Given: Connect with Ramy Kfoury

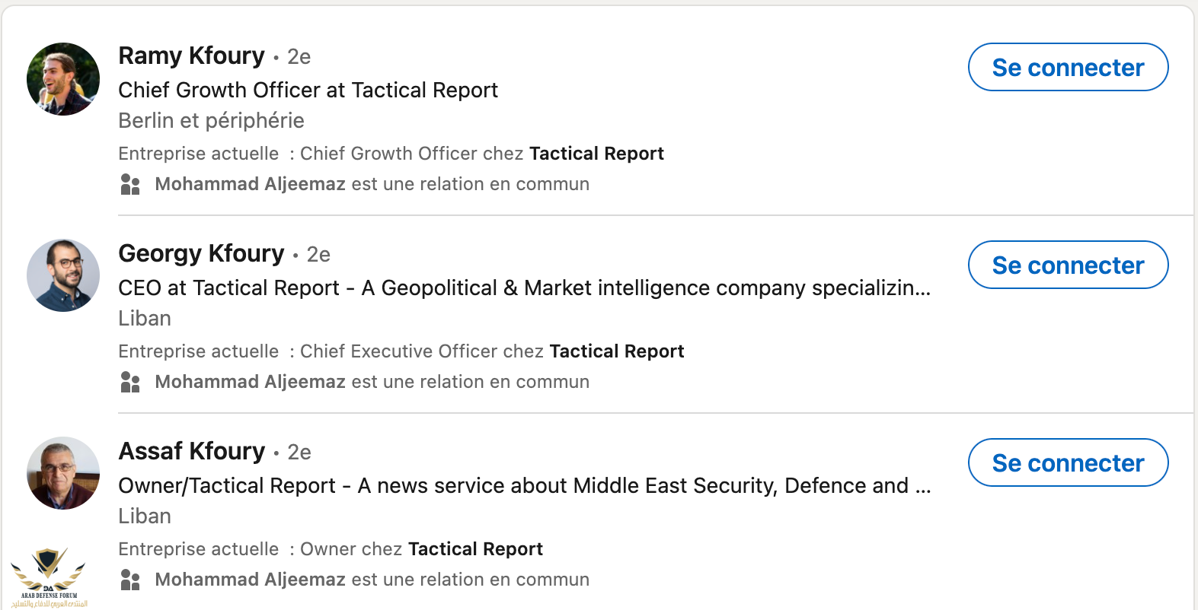Looking at the screenshot, I should [x=1068, y=67].
